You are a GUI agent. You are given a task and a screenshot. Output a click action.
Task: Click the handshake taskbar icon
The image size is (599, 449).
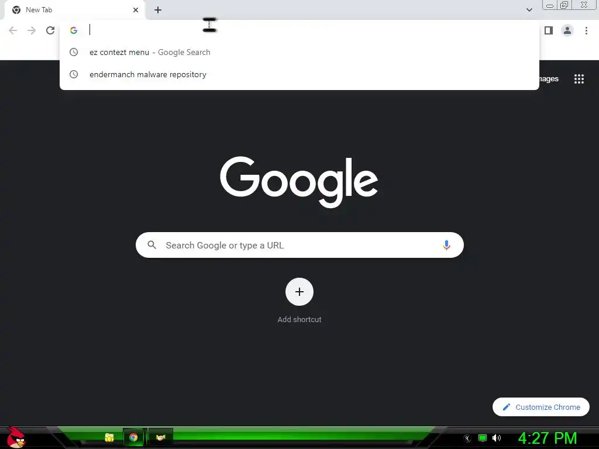click(x=160, y=437)
